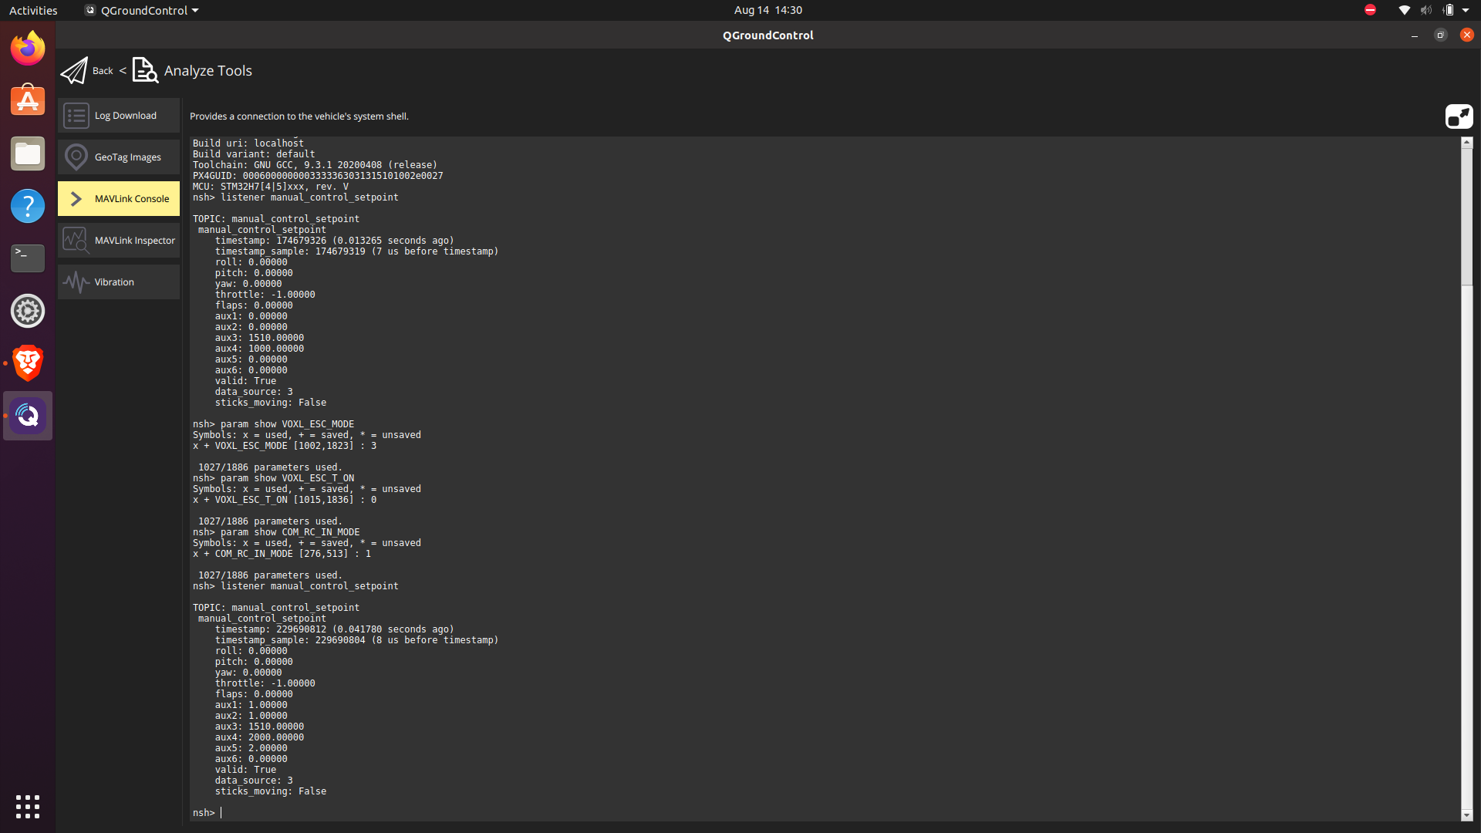Click the Aug 14 14:30 clock
Viewport: 1481px width, 833px height.
point(767,10)
